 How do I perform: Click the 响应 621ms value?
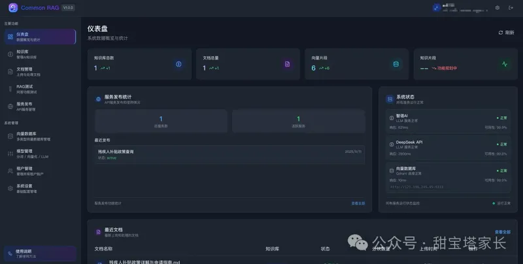point(399,127)
